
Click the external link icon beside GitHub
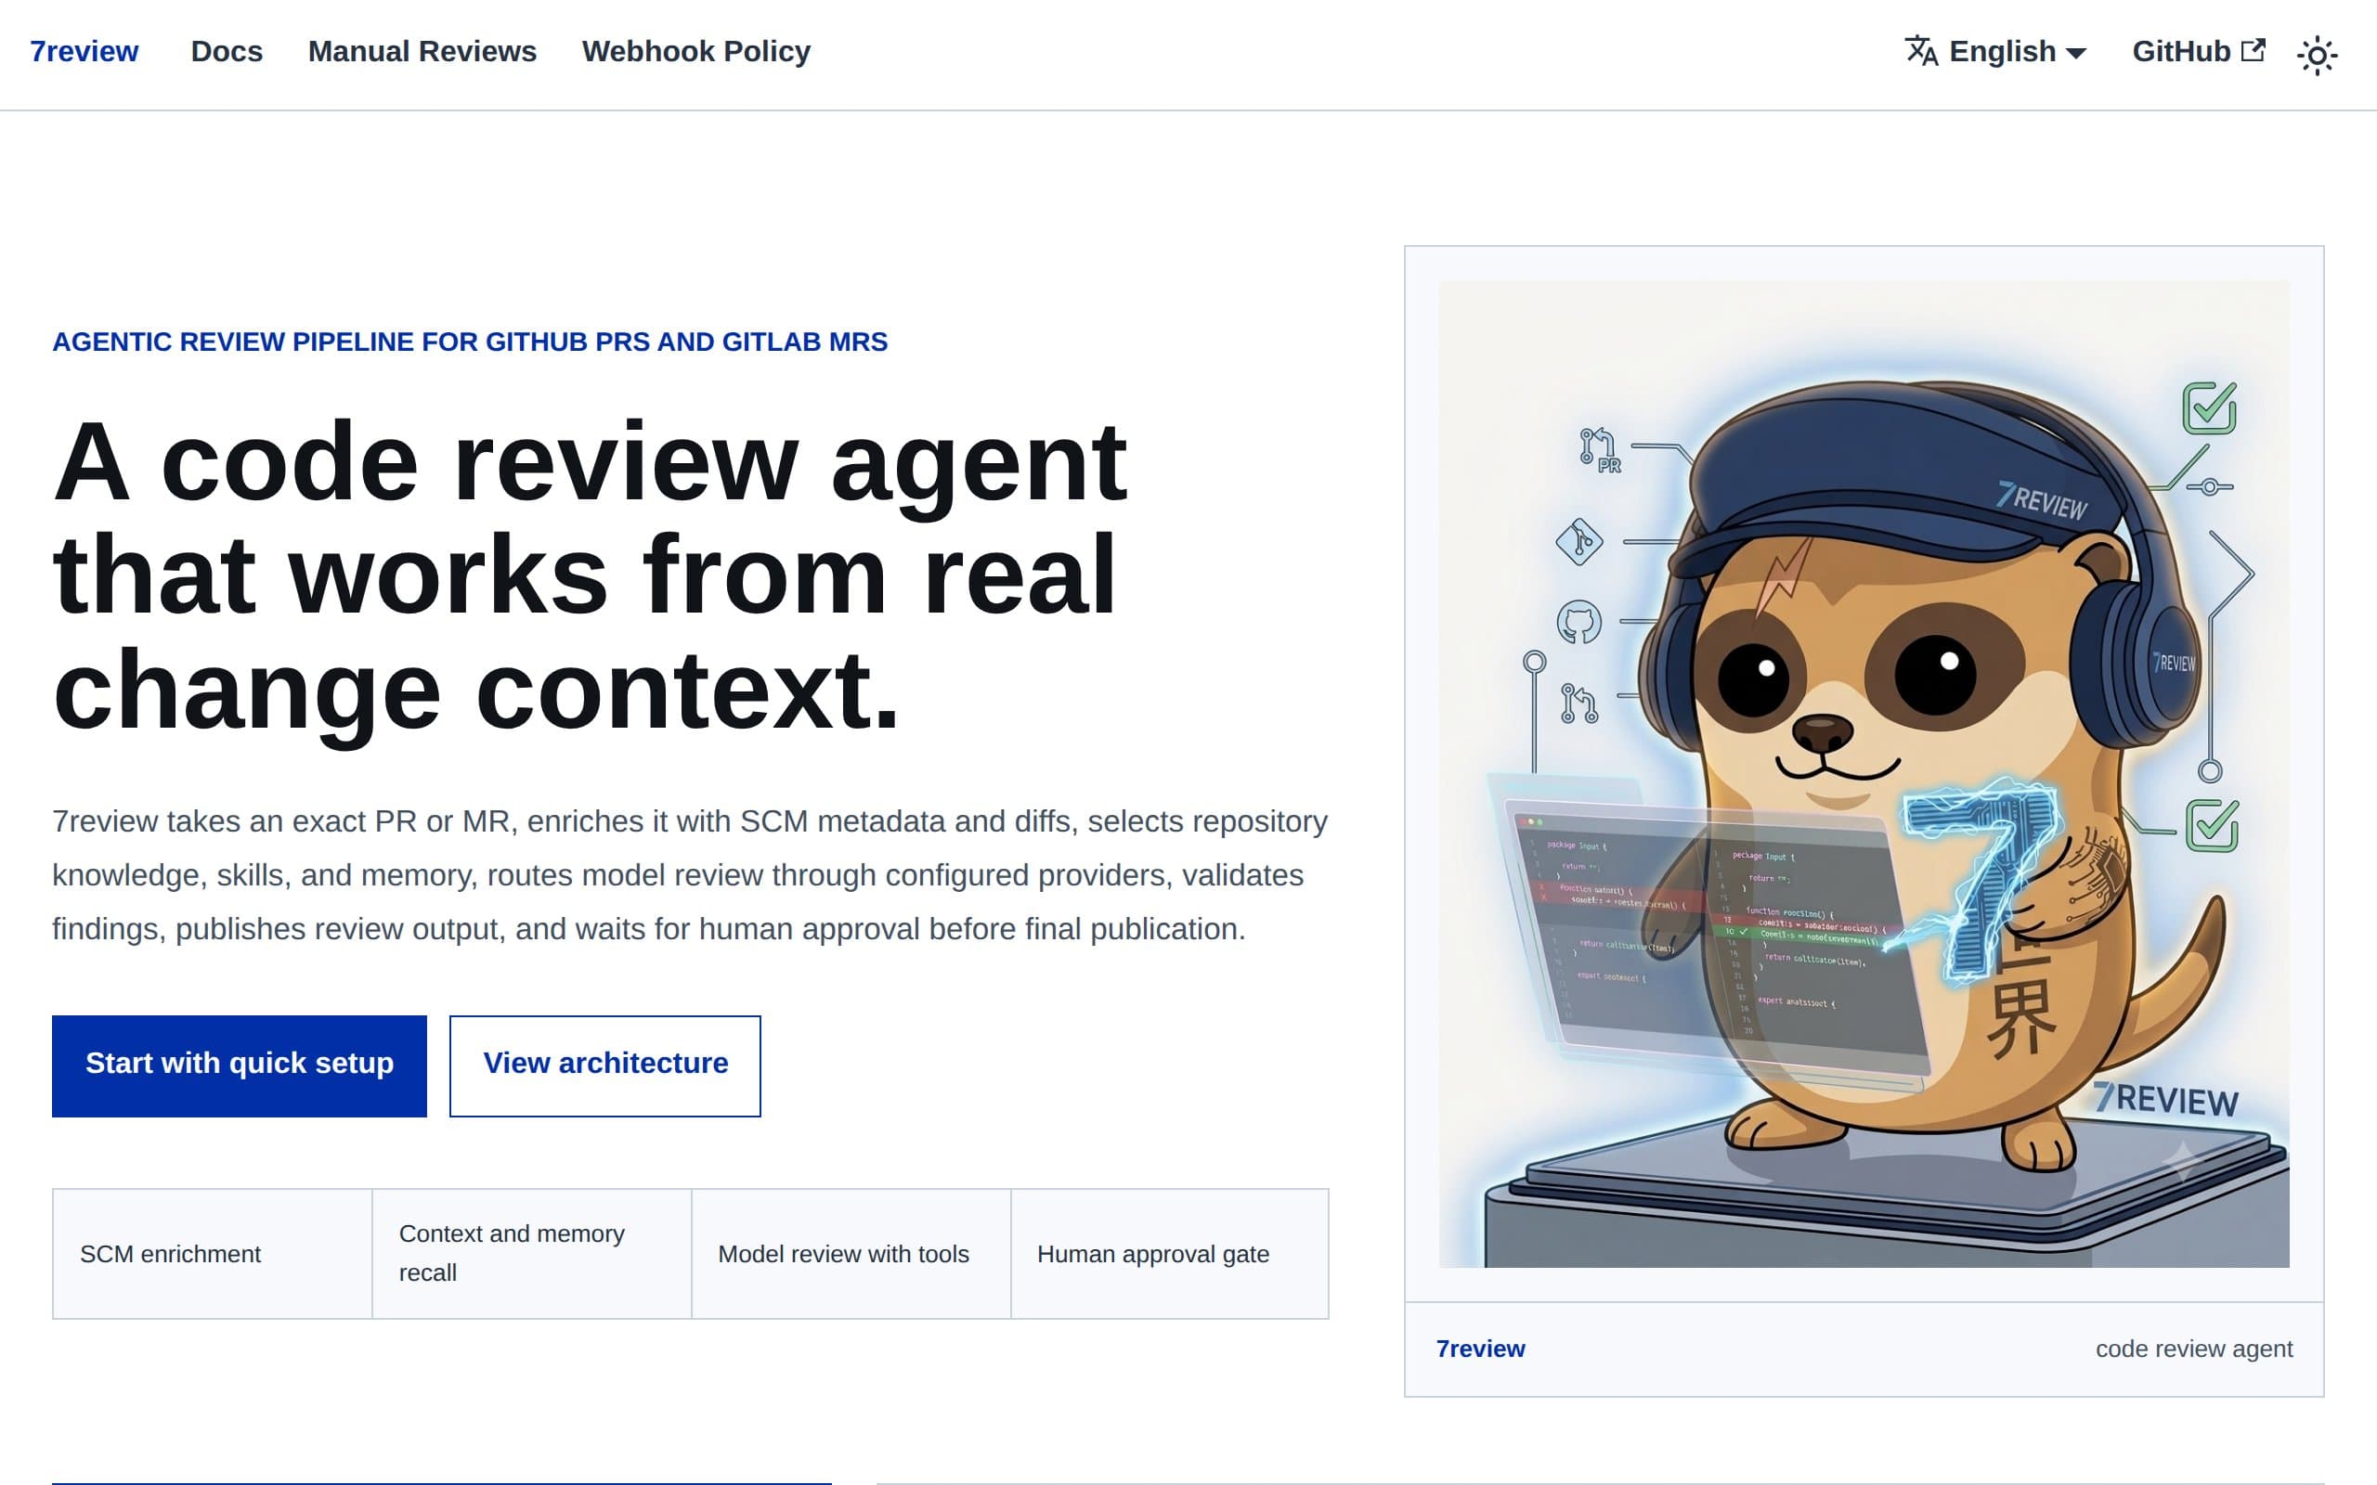point(2254,50)
